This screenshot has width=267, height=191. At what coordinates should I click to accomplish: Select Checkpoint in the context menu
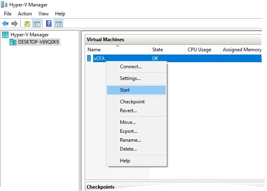click(x=136, y=102)
